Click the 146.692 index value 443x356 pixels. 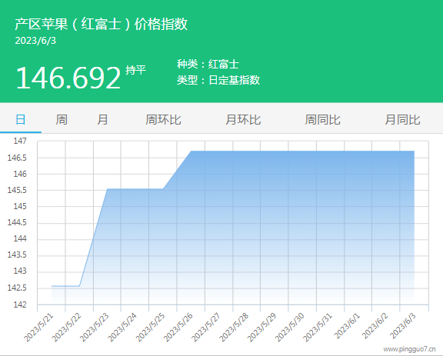pos(68,78)
